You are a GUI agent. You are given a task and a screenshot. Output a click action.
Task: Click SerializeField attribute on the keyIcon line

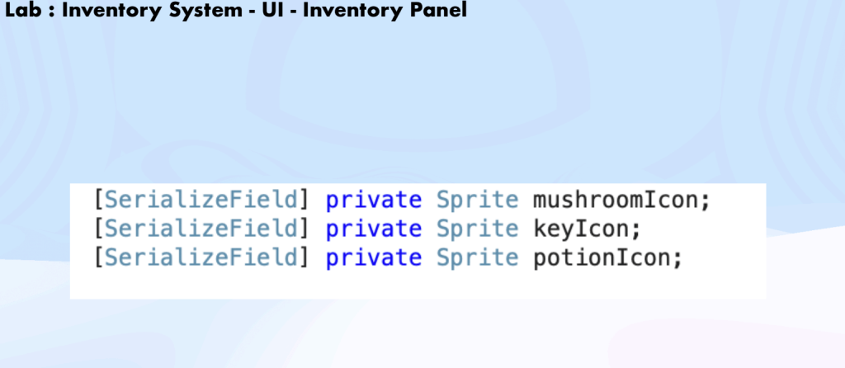click(201, 229)
